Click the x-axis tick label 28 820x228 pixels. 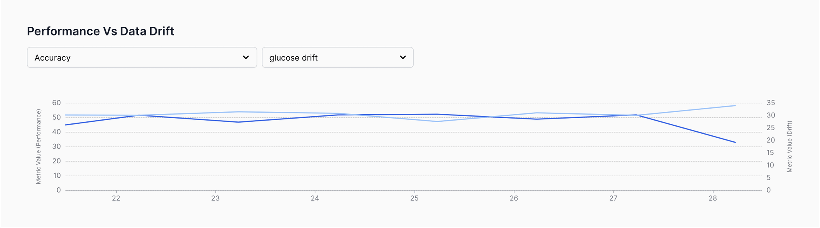713,198
